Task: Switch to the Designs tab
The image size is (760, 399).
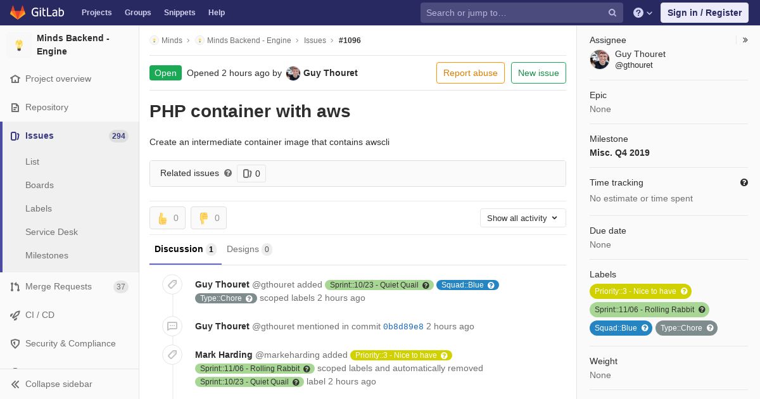Action: 250,250
